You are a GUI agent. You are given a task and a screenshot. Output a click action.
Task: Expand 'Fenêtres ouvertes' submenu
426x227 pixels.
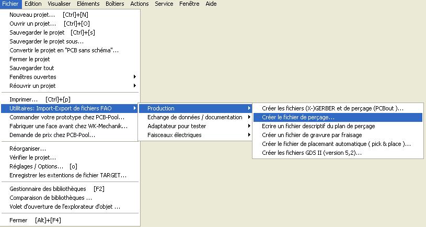coord(33,77)
